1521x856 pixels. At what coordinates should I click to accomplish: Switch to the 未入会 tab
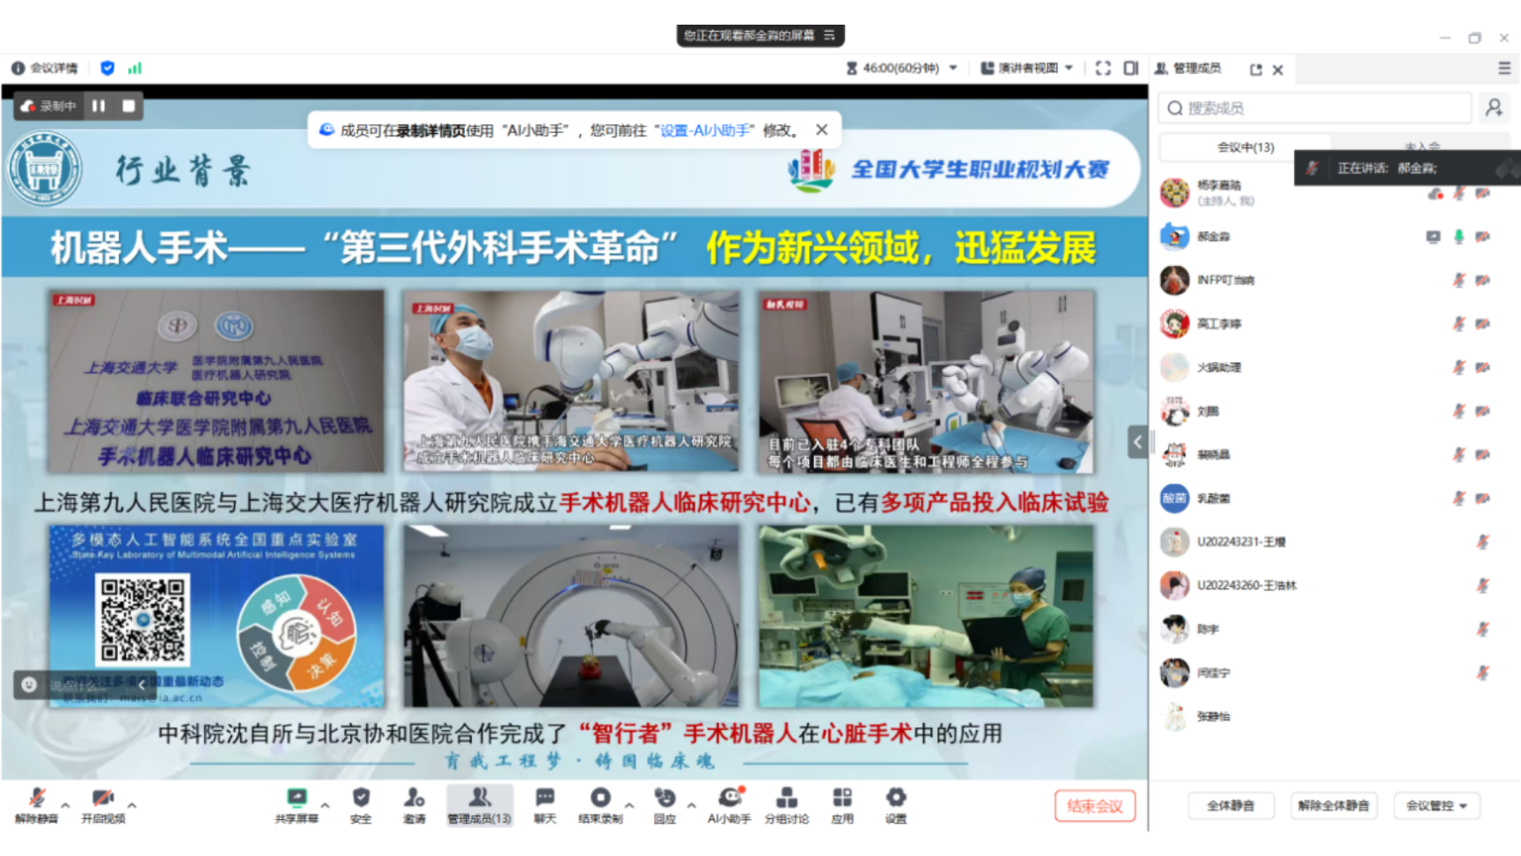[x=1422, y=146]
